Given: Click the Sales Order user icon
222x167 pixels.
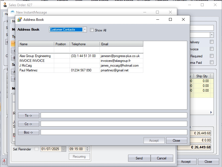Looking at the screenshot, I should 5,5.
